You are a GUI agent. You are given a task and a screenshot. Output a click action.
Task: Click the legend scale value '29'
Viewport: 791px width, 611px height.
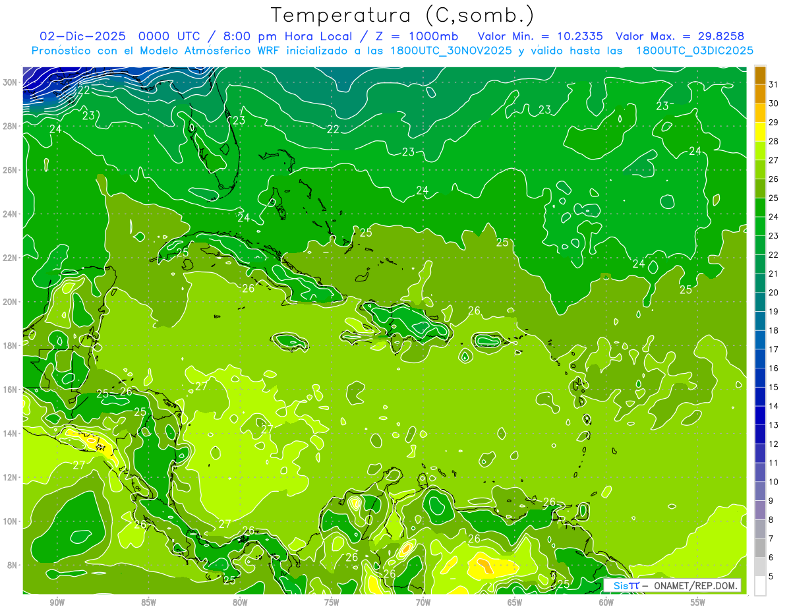(x=774, y=123)
